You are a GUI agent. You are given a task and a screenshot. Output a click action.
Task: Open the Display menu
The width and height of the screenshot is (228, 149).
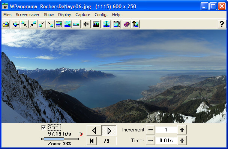64,15
